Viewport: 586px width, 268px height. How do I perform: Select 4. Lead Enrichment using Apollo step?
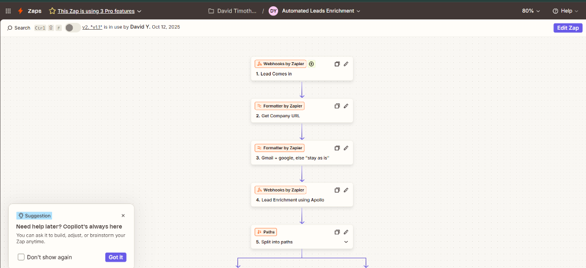point(302,194)
